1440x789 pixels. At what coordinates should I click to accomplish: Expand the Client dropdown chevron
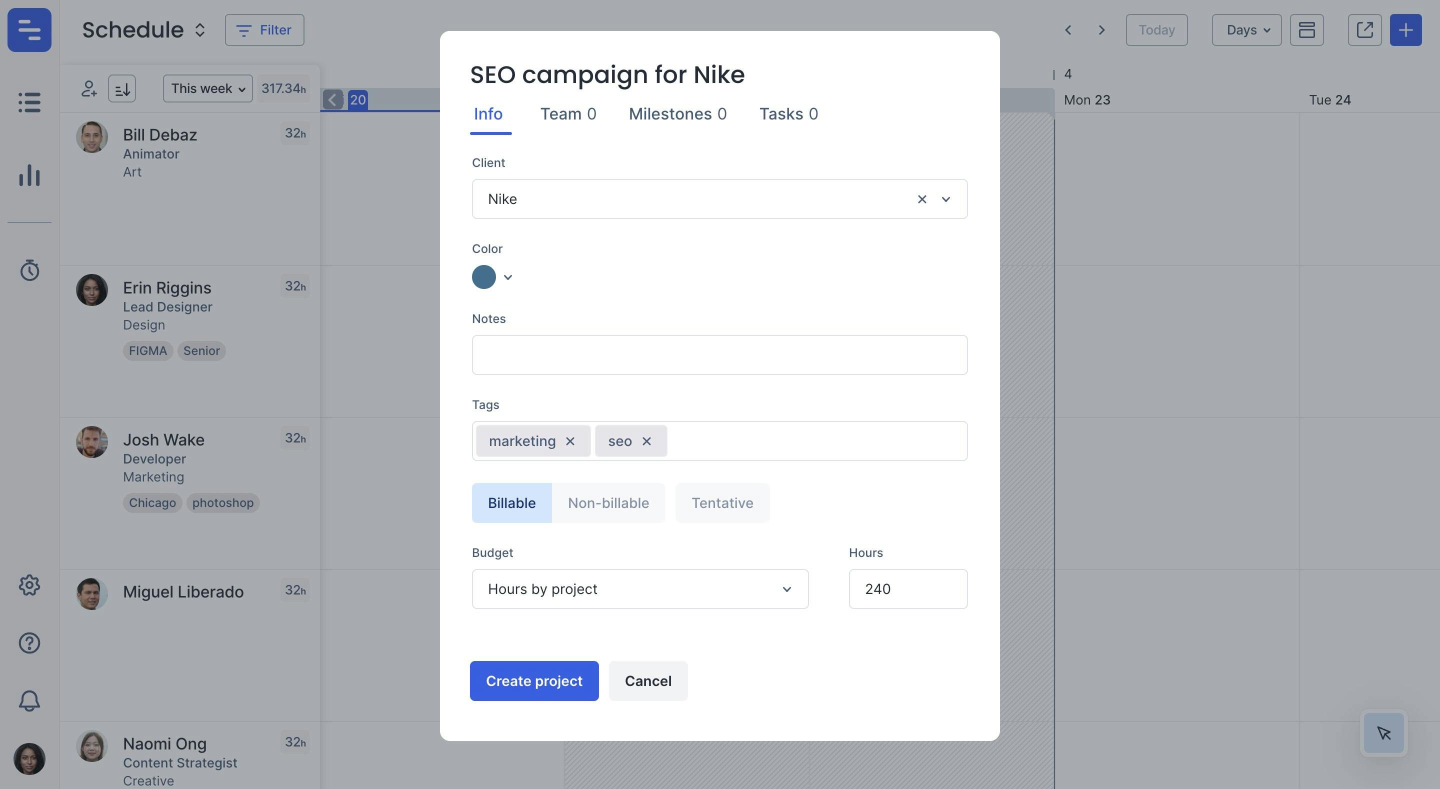click(x=946, y=199)
